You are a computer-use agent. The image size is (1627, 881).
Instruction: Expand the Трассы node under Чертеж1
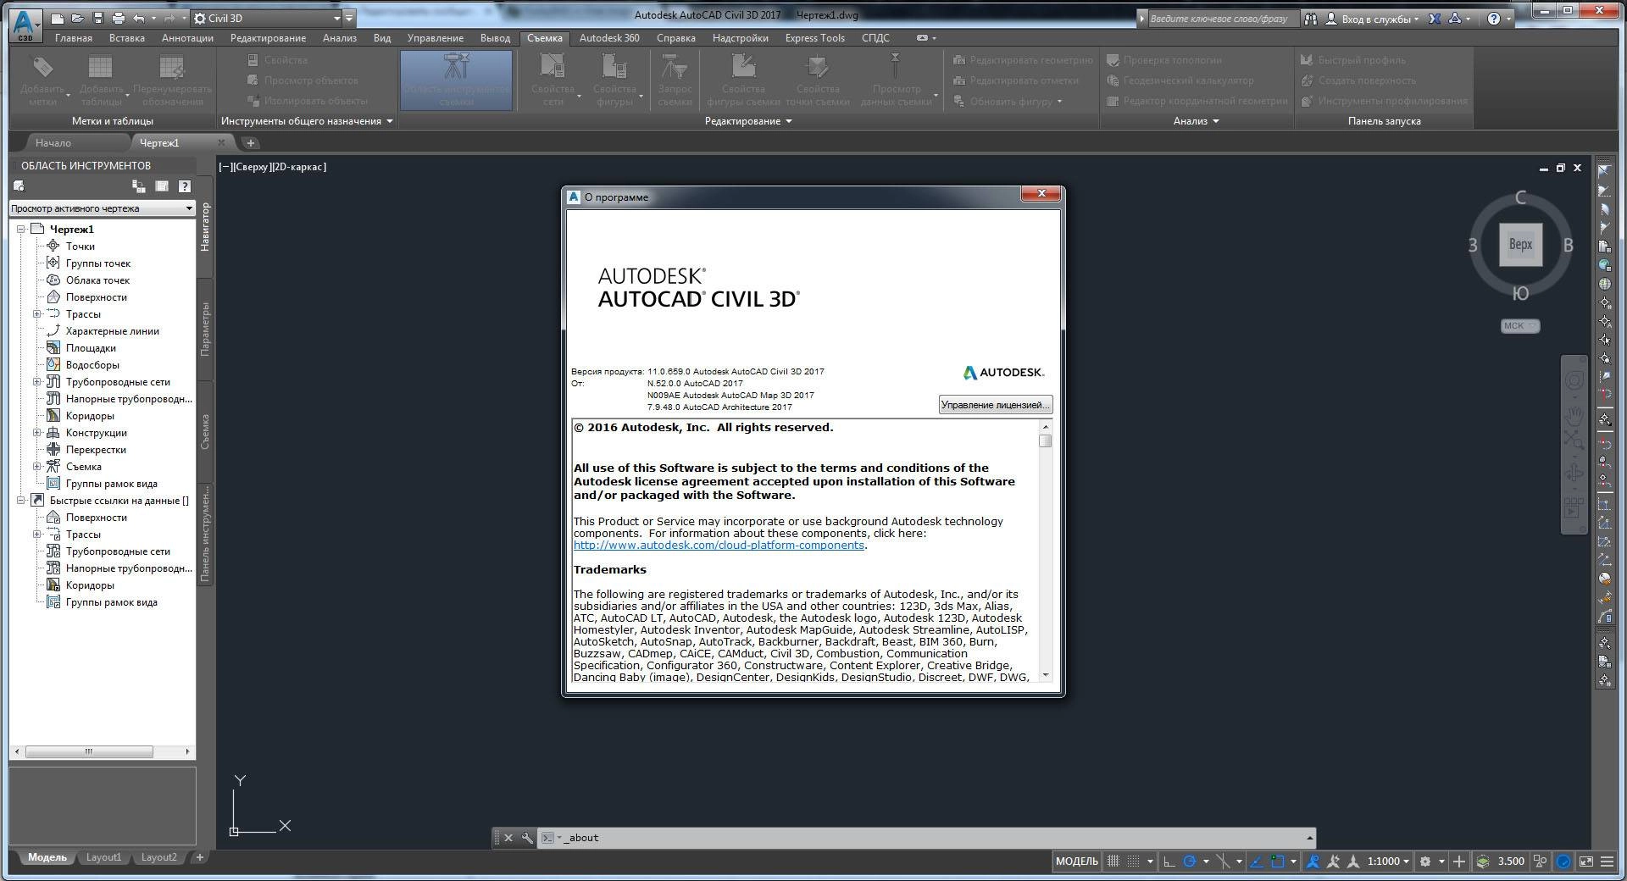click(x=37, y=314)
